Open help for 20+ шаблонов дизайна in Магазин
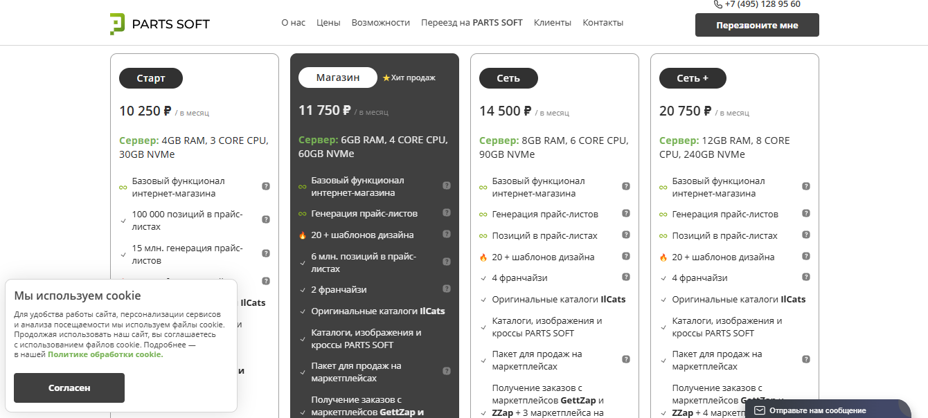The height and width of the screenshot is (418, 928). tap(447, 234)
